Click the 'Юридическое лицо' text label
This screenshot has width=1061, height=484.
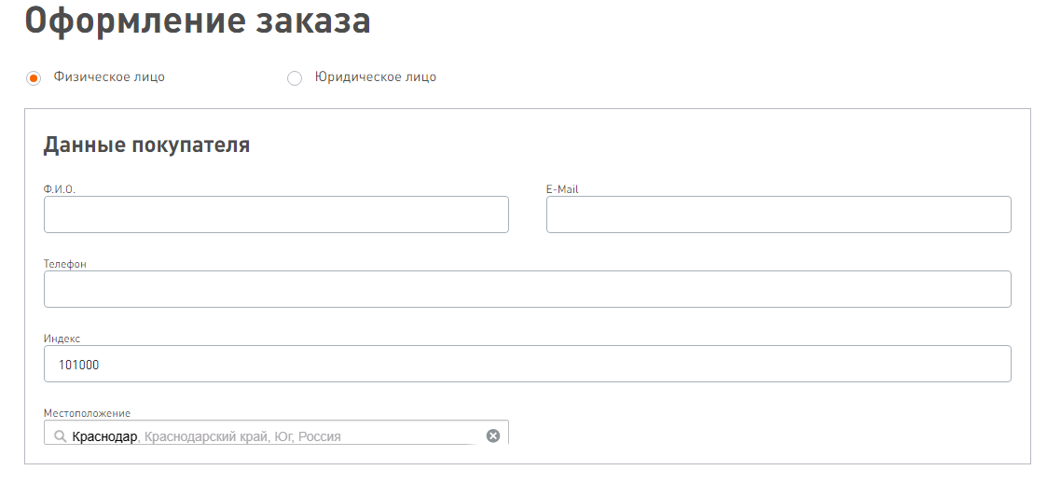click(376, 77)
